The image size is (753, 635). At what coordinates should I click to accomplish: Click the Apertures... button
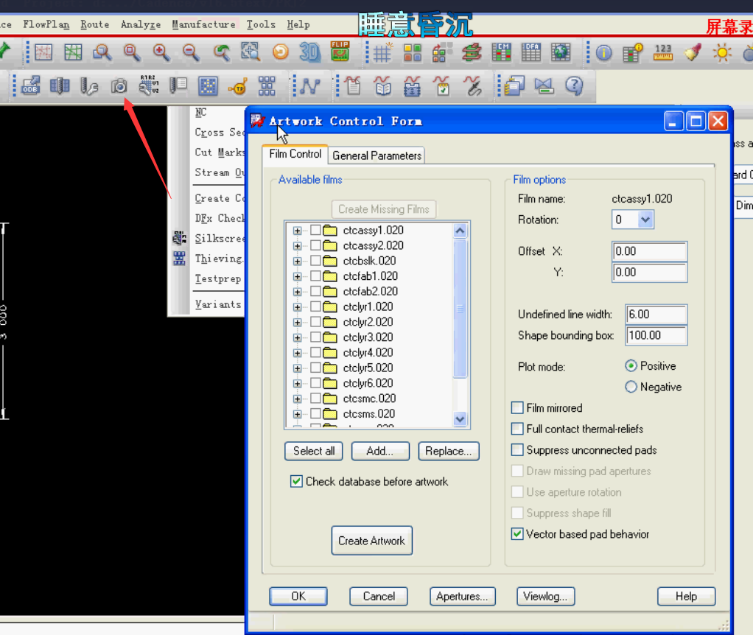coord(462,596)
